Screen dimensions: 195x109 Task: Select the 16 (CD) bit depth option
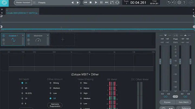point(22,93)
